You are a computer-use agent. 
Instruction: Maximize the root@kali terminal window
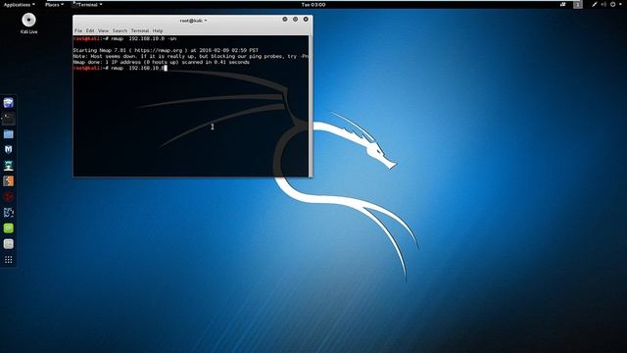[295, 20]
